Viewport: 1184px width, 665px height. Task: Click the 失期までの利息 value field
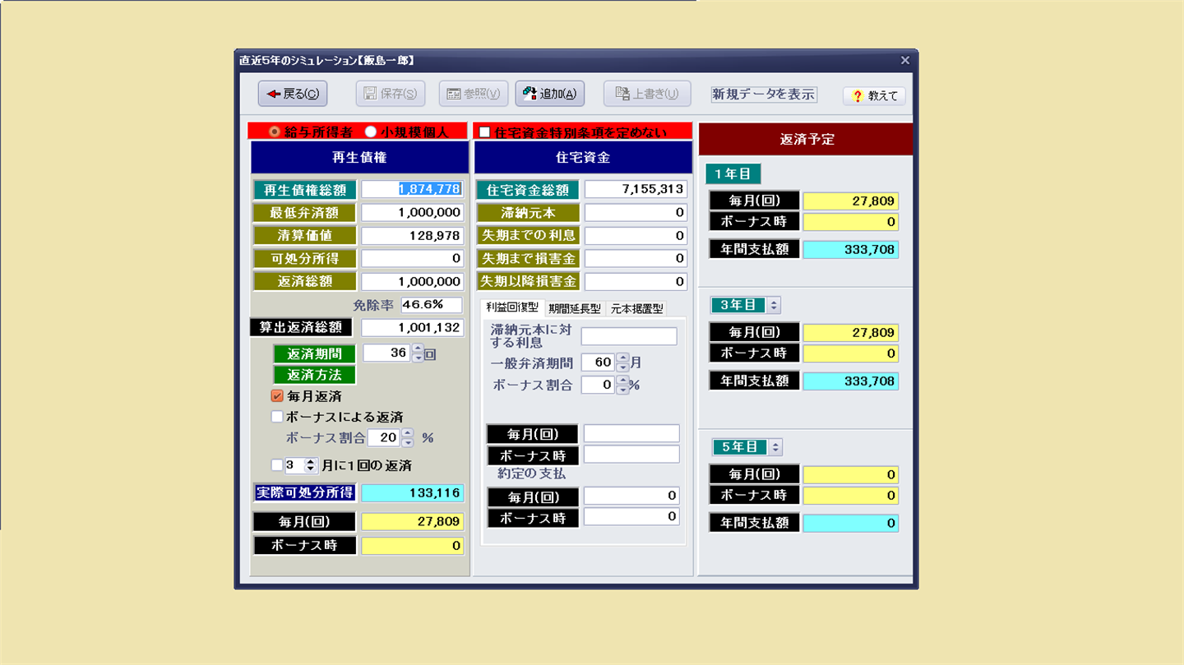[636, 235]
